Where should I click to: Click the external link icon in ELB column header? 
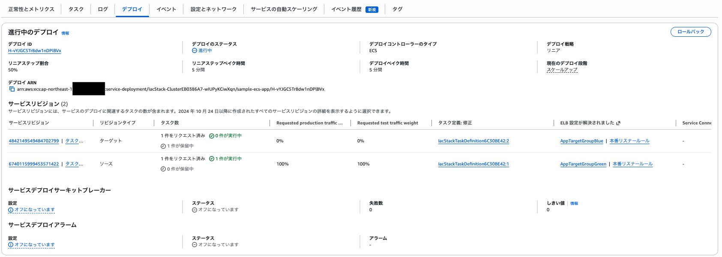[x=618, y=123]
